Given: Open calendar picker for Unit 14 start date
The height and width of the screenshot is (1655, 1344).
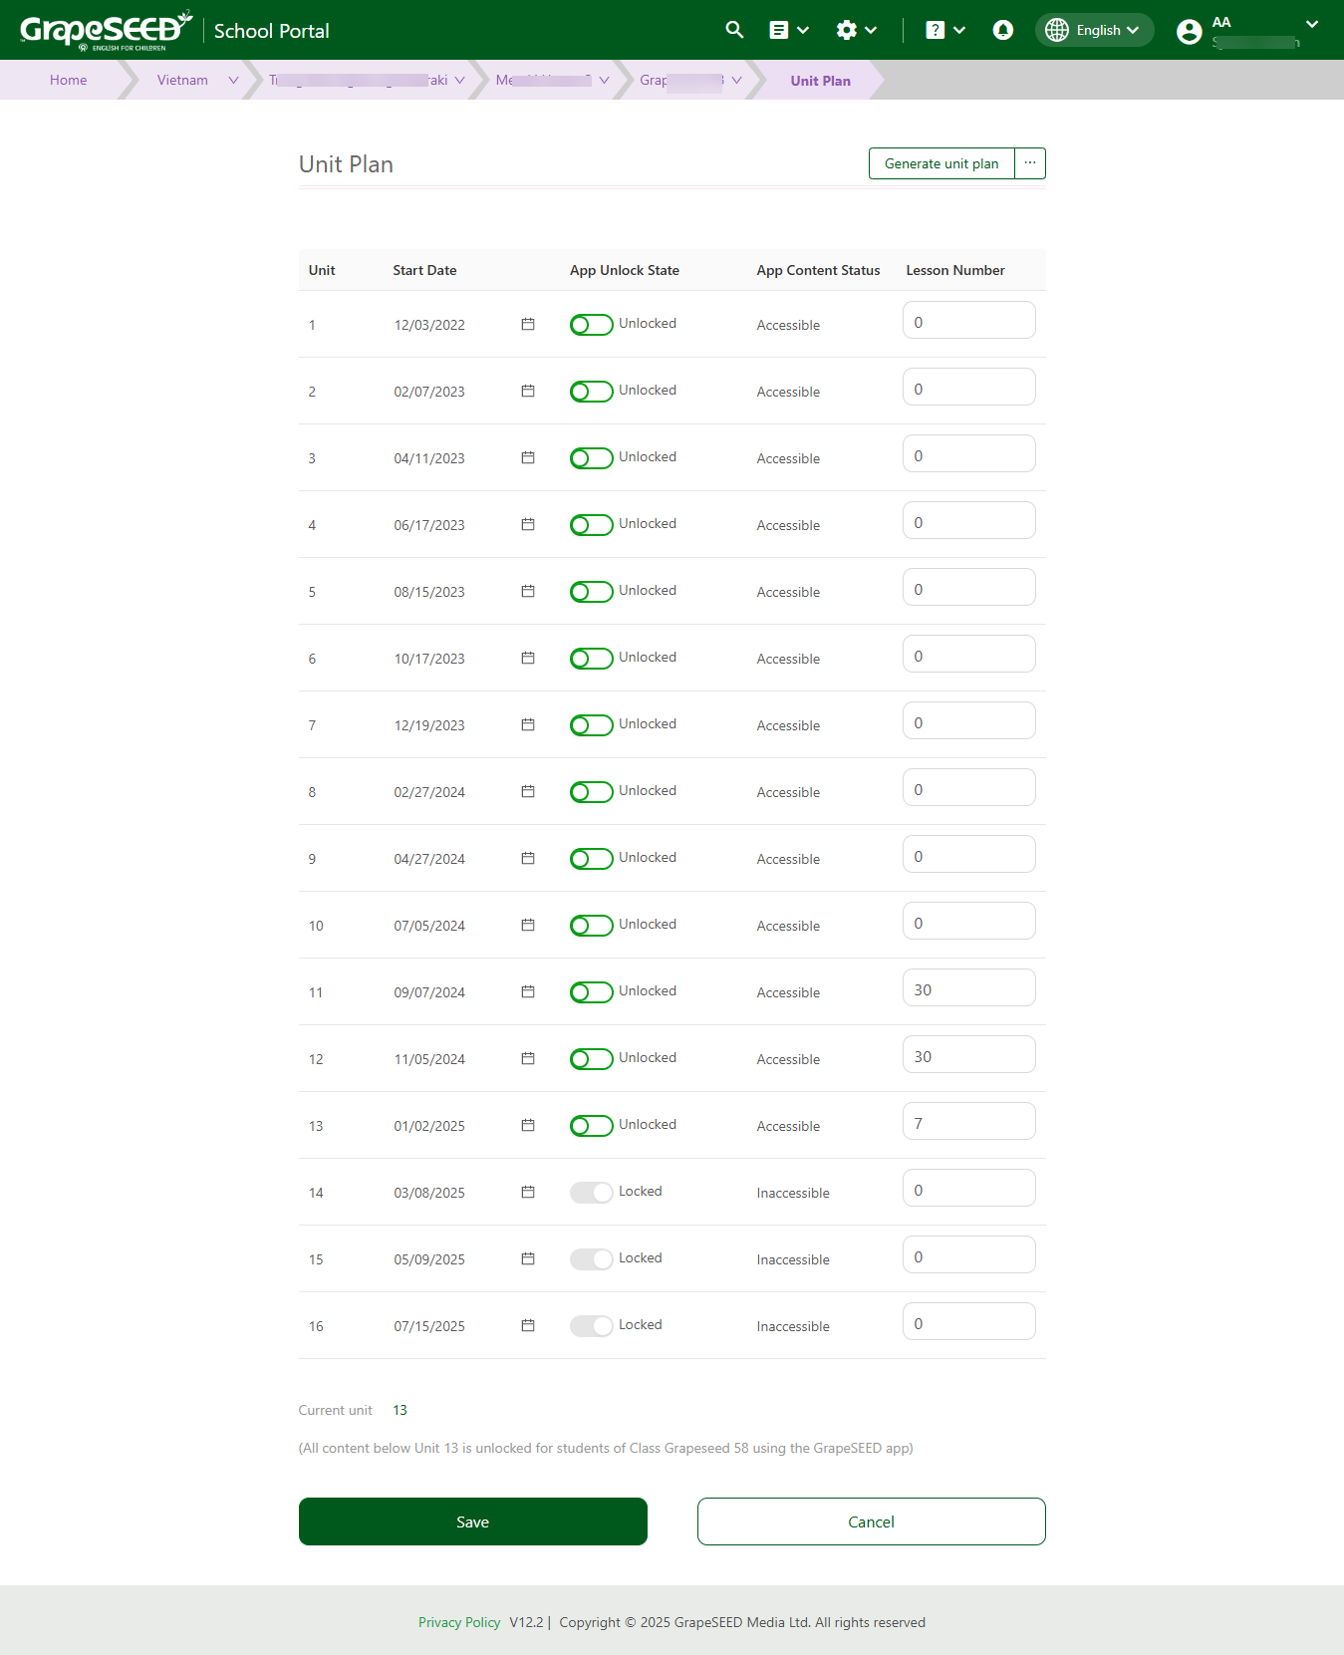Looking at the screenshot, I should click(x=528, y=1193).
